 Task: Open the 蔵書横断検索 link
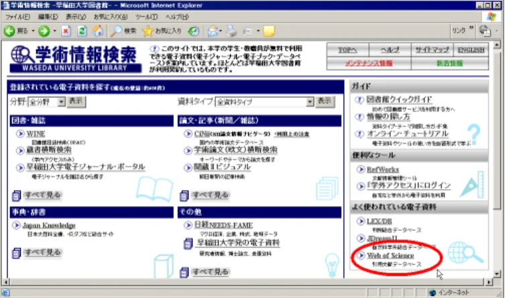pyautogui.click(x=49, y=150)
